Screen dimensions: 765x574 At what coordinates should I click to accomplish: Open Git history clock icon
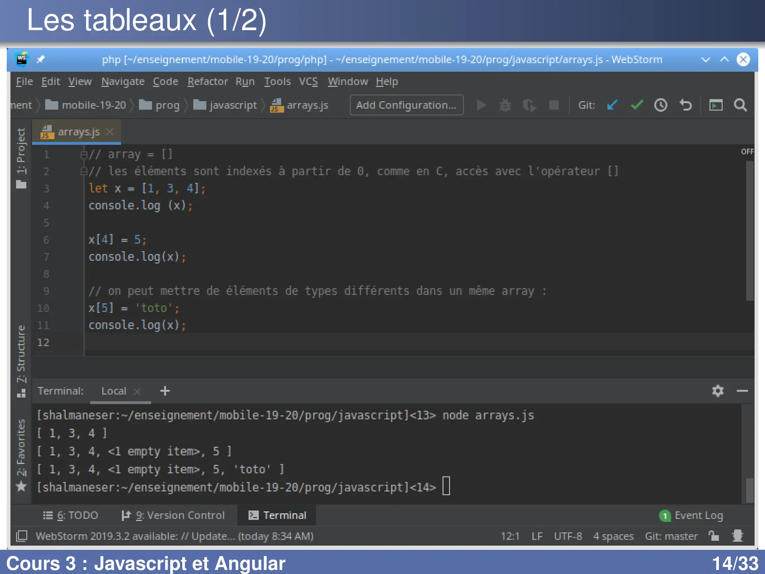point(661,105)
